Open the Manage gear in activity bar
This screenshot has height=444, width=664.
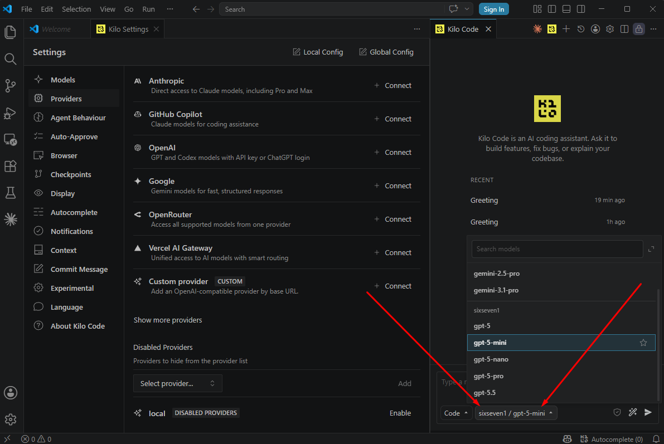coord(10,419)
